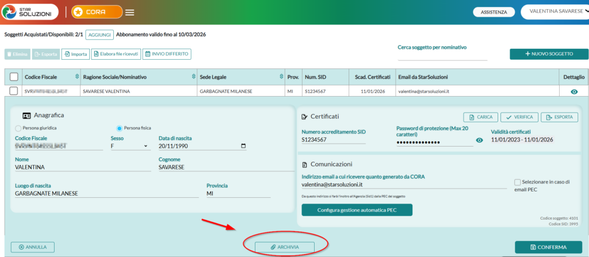Viewport: 589px width, 257px height.
Task: Click the Nome field containing VALENTINA
Action: (83, 167)
